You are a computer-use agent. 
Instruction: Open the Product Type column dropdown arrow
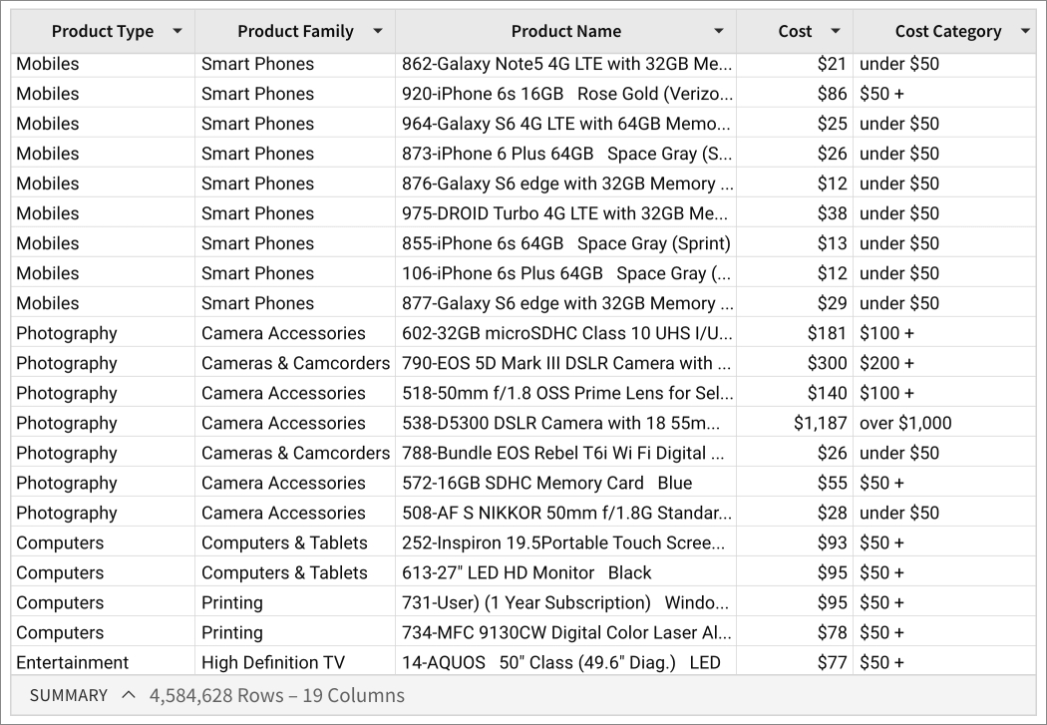point(177,31)
